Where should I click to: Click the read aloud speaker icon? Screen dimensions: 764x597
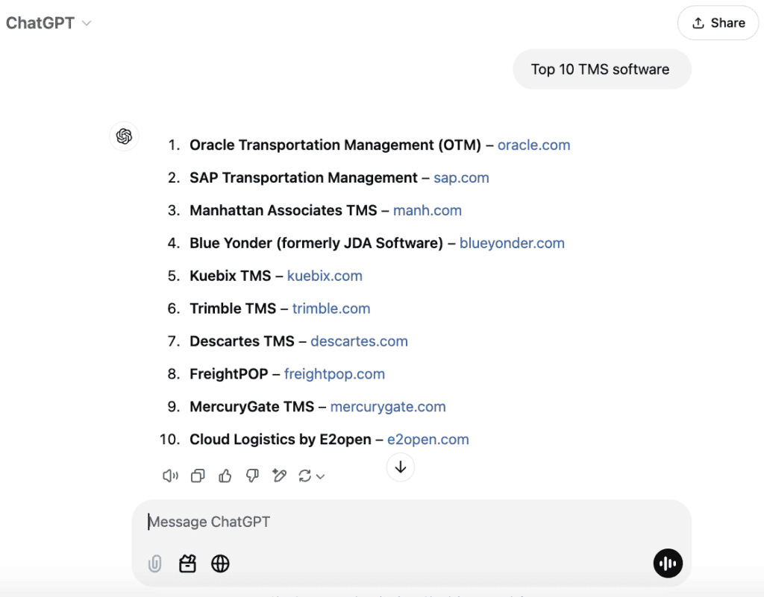tap(170, 476)
